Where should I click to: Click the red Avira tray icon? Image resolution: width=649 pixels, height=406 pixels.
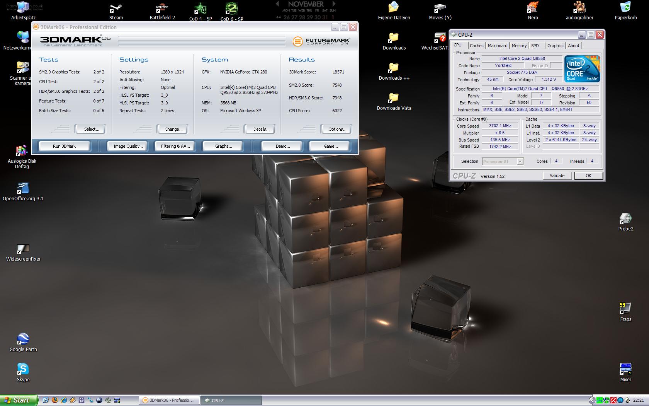[x=613, y=401]
